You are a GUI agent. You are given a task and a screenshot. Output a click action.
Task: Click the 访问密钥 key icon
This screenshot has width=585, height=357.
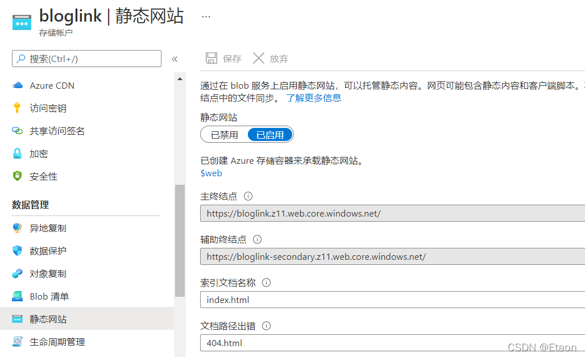pos(17,108)
